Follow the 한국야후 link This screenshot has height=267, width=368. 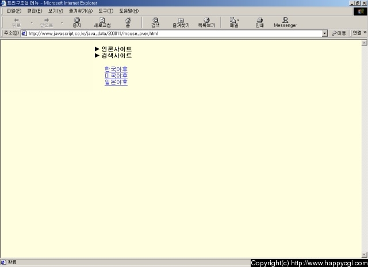[116, 69]
